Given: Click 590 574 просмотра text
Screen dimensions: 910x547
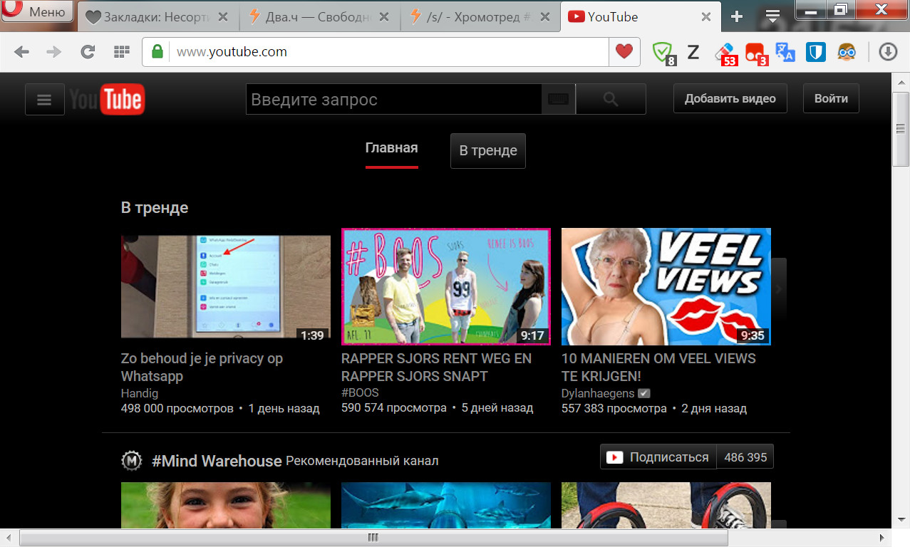Looking at the screenshot, I should [393, 409].
